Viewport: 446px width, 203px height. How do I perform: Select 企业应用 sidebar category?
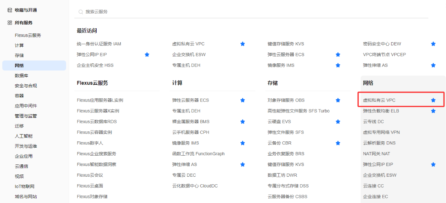(x=23, y=156)
